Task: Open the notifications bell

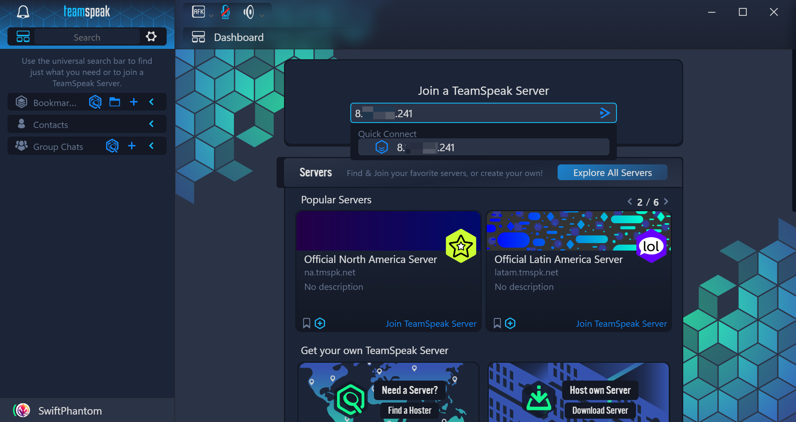Action: coord(23,12)
